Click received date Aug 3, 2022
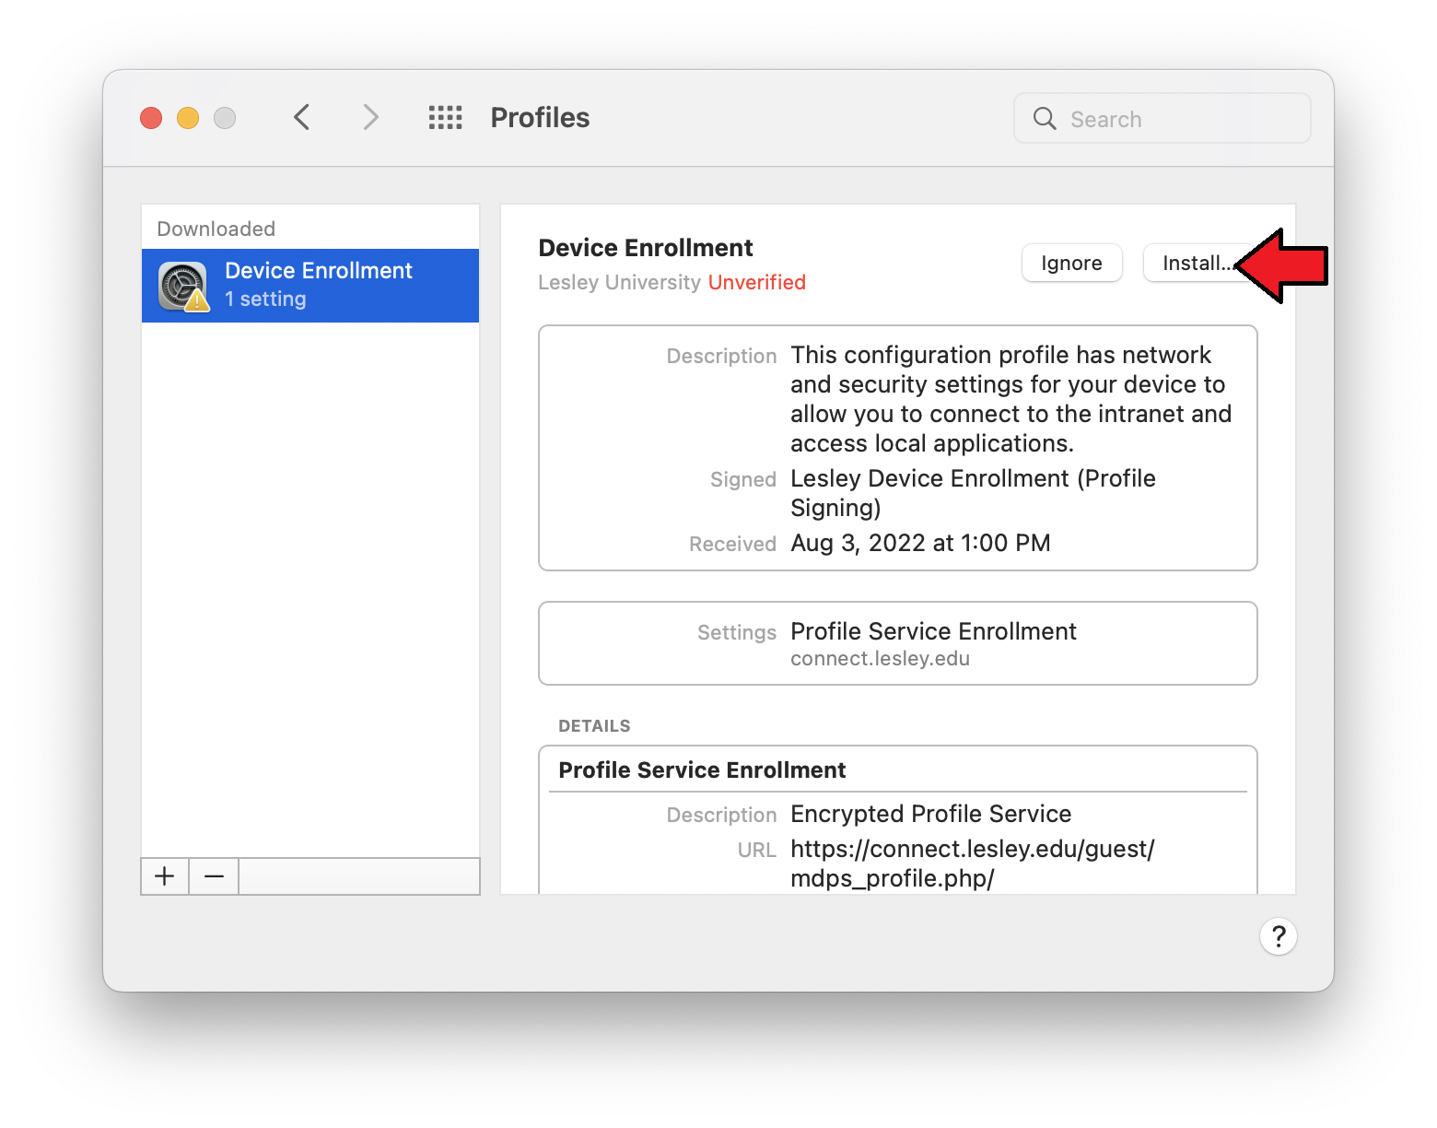Viewport: 1437px width, 1128px height. 920,543
